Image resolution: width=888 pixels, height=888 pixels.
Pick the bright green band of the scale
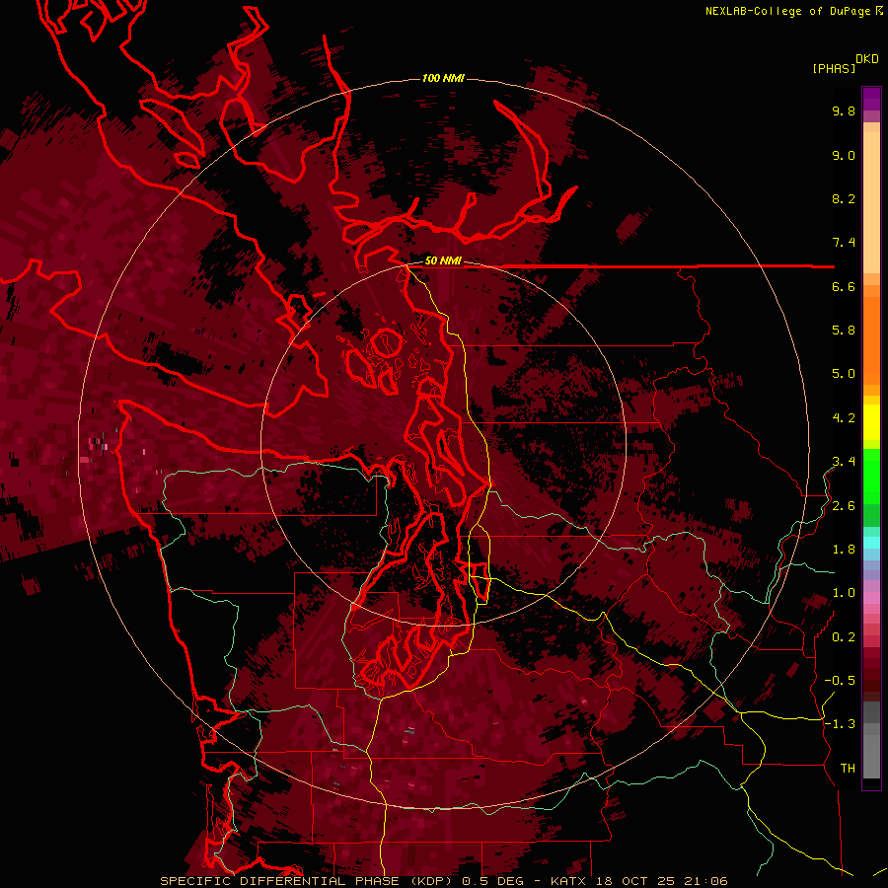click(871, 476)
